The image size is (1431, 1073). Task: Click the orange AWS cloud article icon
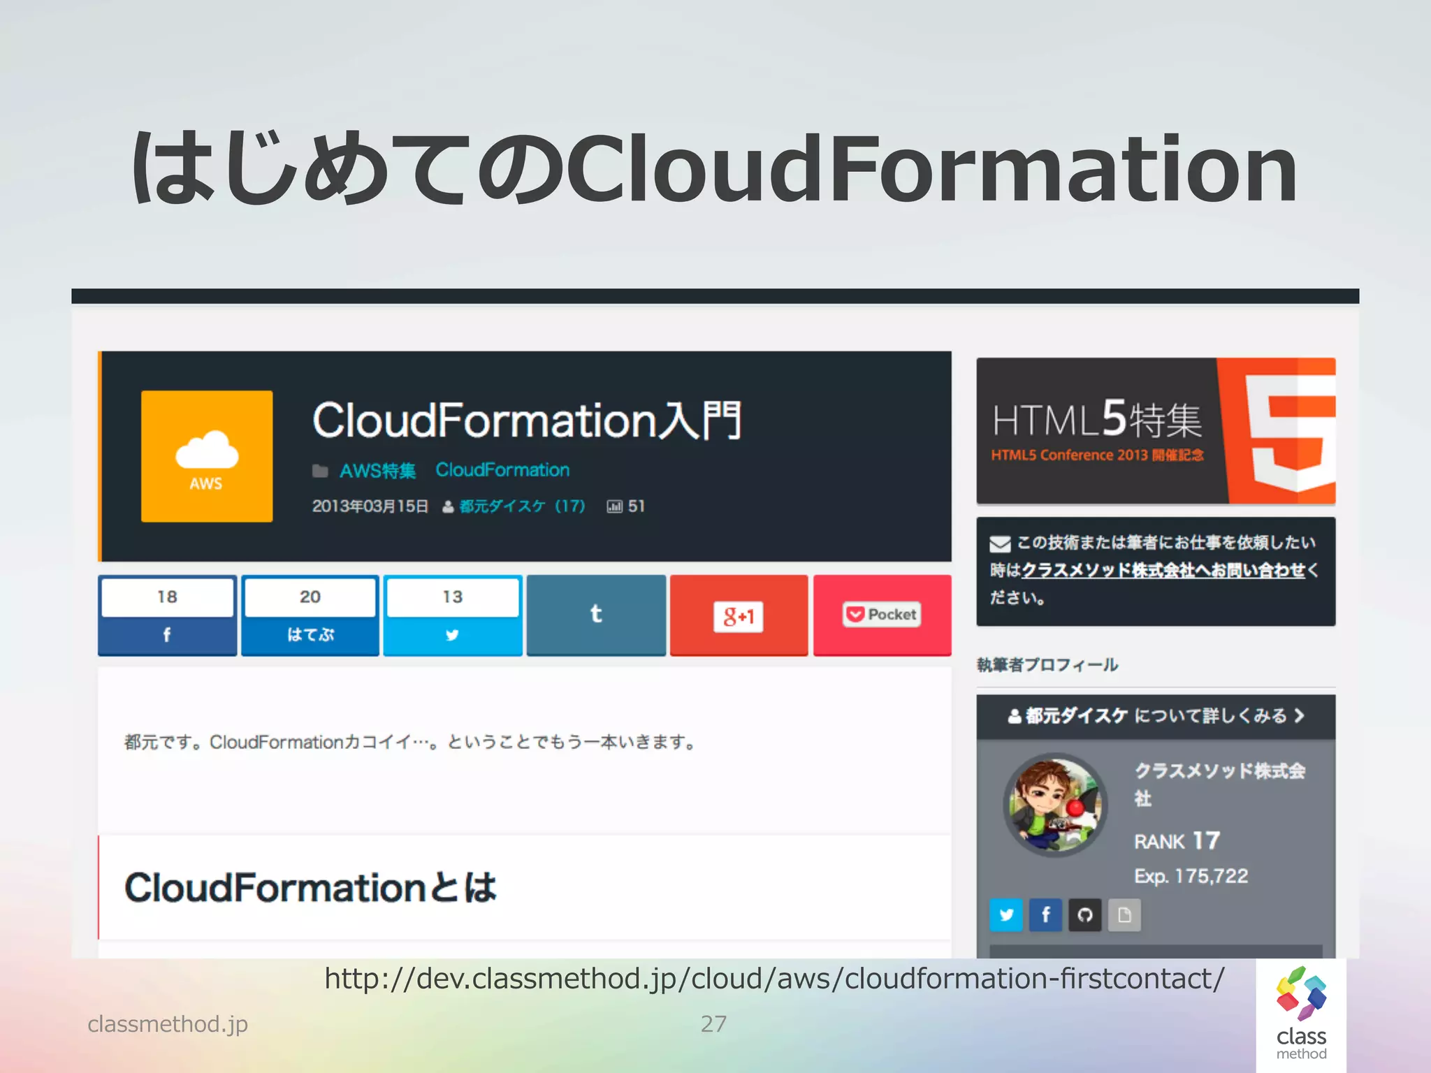click(207, 456)
